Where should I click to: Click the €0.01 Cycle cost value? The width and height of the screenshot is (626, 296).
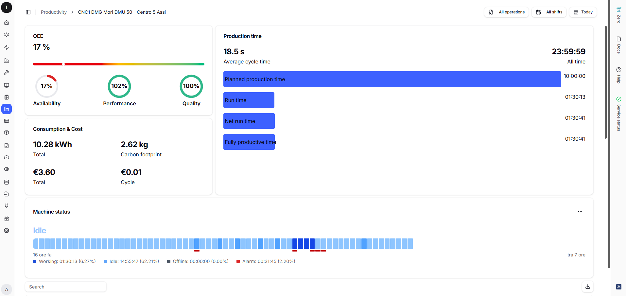(x=131, y=172)
